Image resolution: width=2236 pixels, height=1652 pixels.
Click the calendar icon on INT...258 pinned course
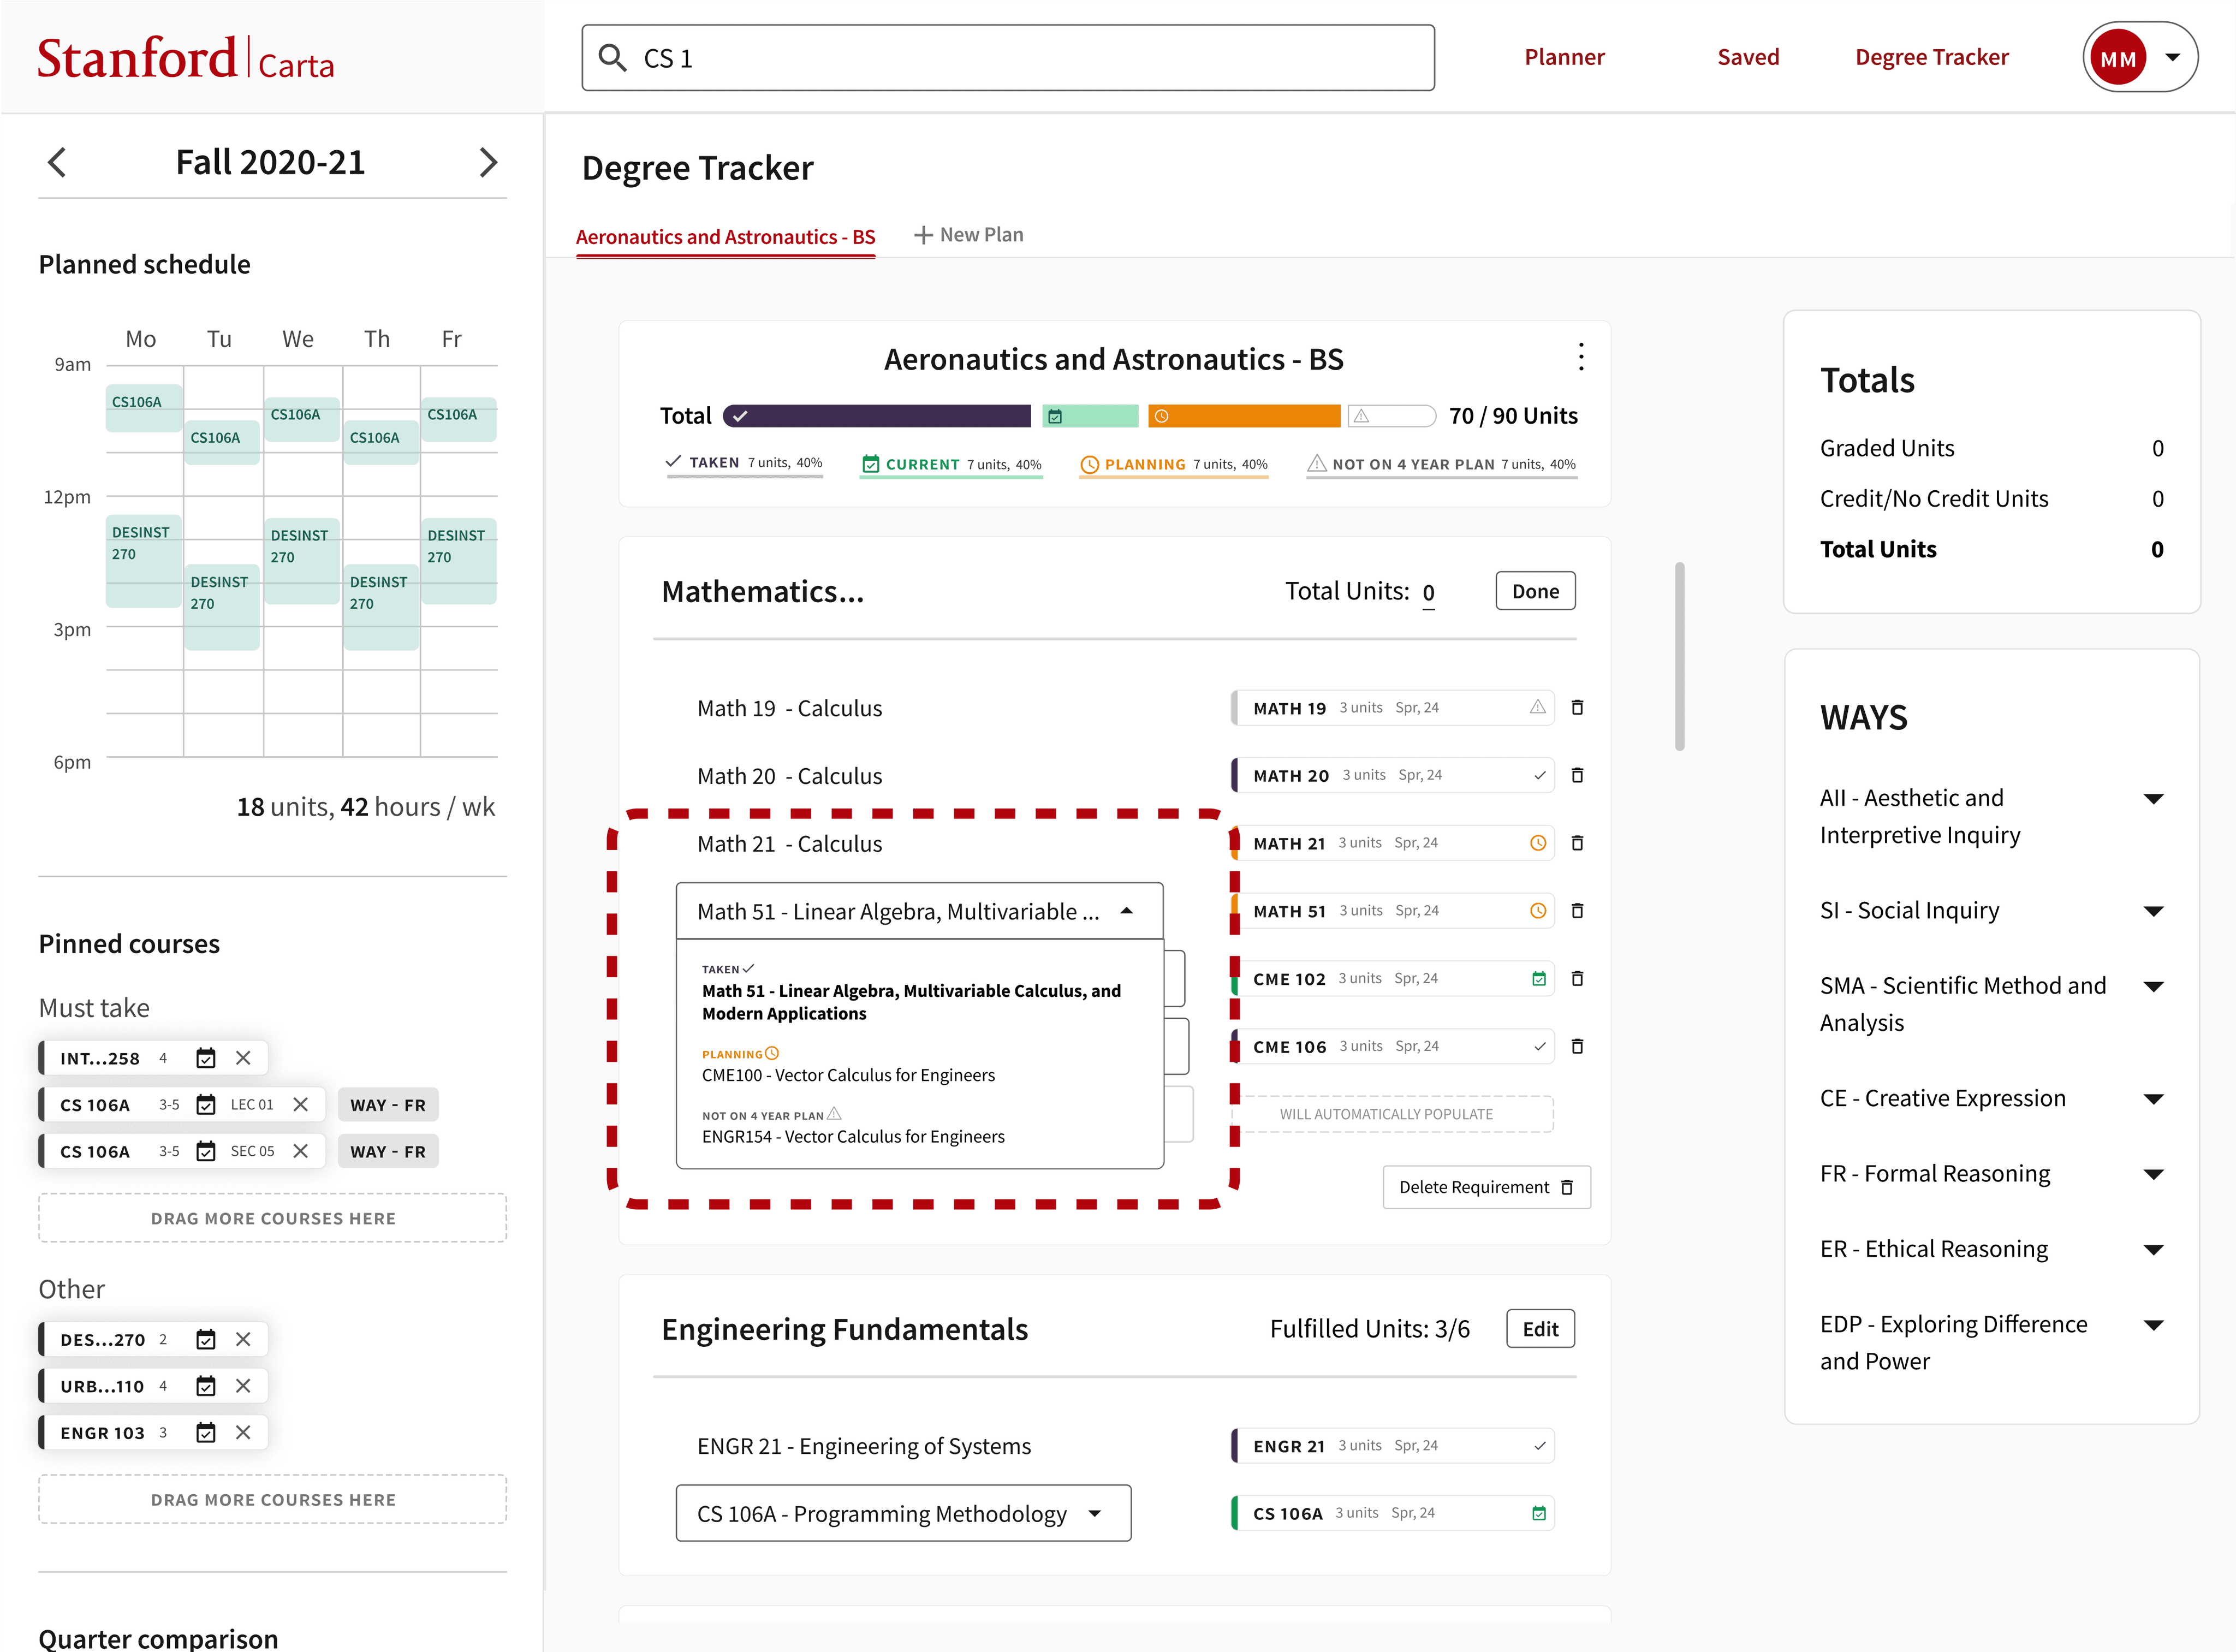206,1058
